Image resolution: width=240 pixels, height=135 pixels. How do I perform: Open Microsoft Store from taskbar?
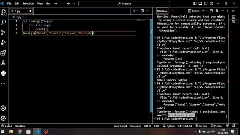[x=28, y=132]
